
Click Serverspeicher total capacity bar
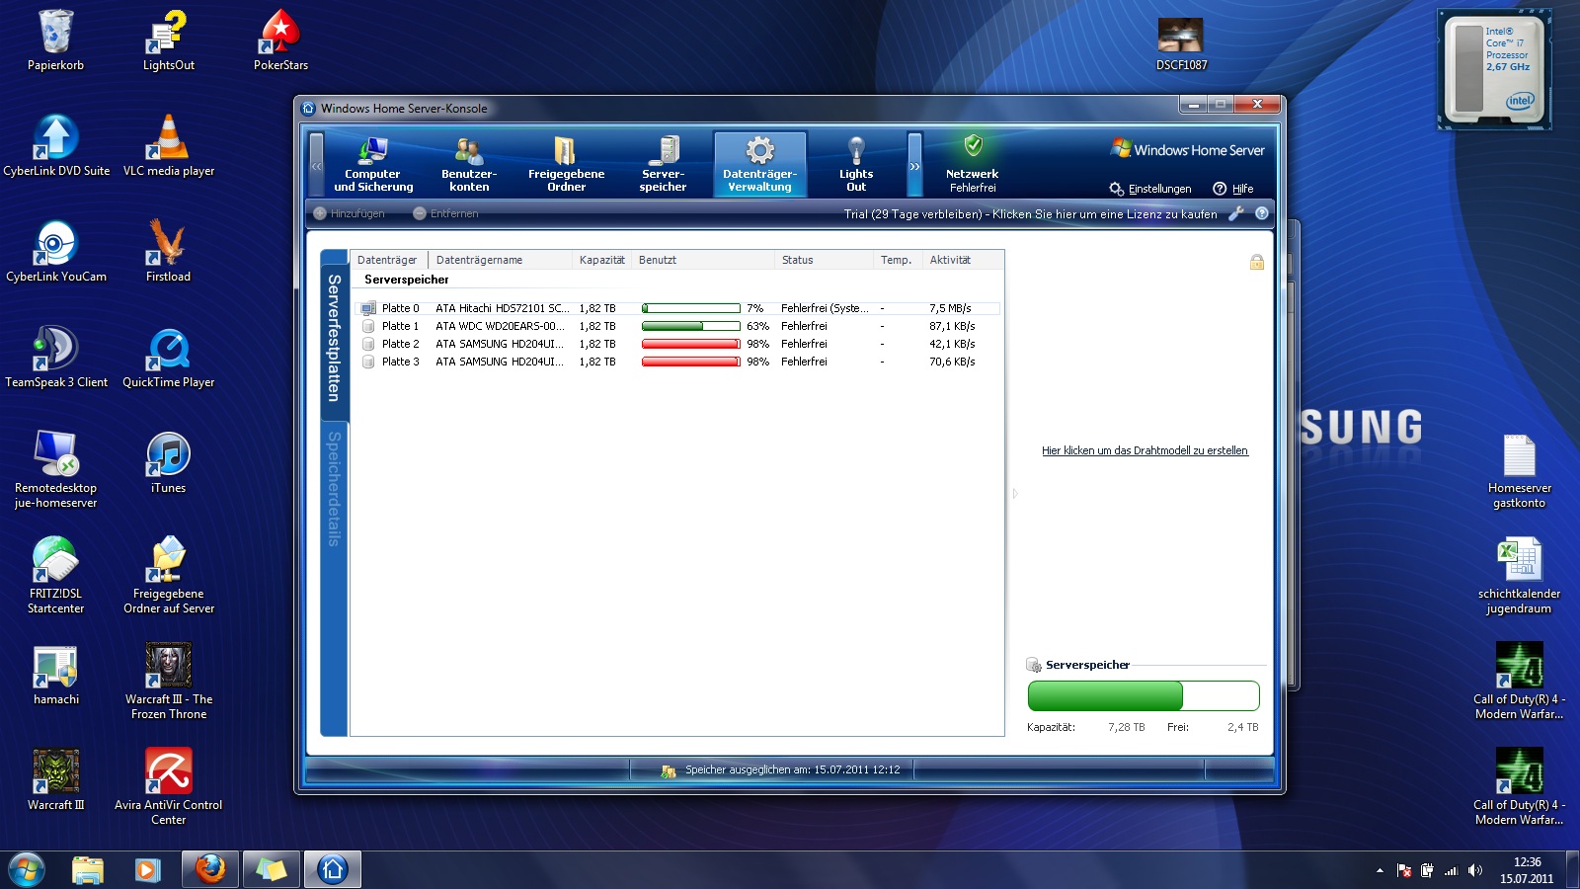click(1144, 695)
